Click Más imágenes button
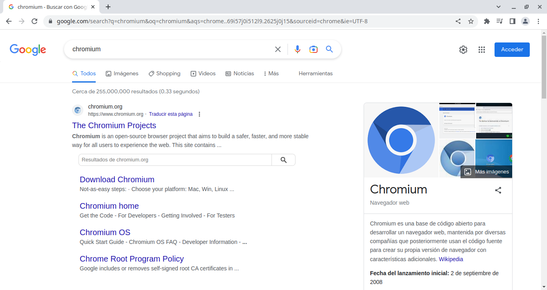Image resolution: width=547 pixels, height=290 pixels. (x=487, y=172)
